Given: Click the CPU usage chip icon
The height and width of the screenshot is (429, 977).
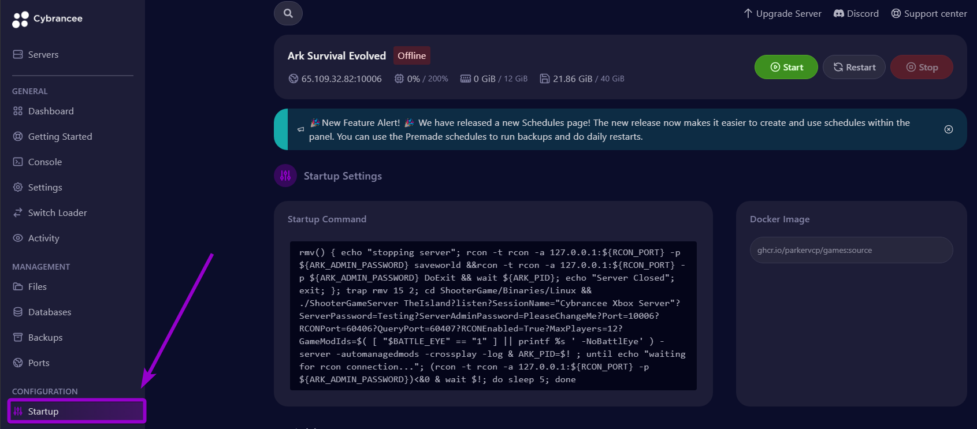Looking at the screenshot, I should pyautogui.click(x=399, y=79).
